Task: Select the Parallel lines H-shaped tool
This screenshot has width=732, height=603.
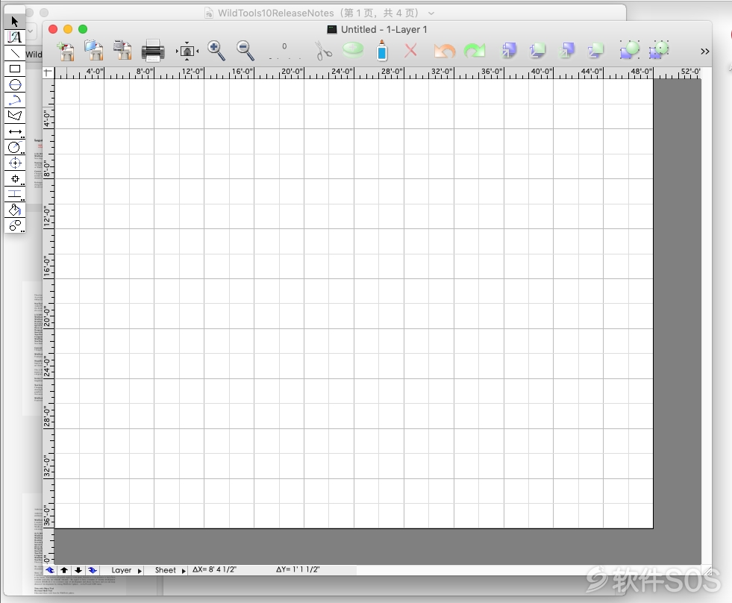Action: 14,194
